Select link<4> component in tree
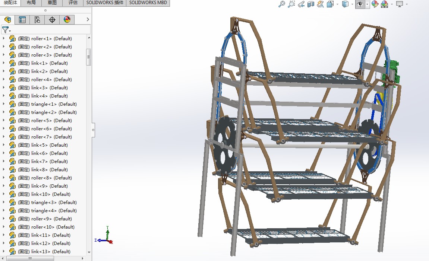Screen dimensions: 429x261 tap(43, 96)
